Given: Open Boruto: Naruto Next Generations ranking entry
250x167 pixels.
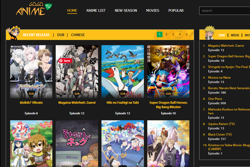Looking at the screenshot, I should click(x=229, y=88).
